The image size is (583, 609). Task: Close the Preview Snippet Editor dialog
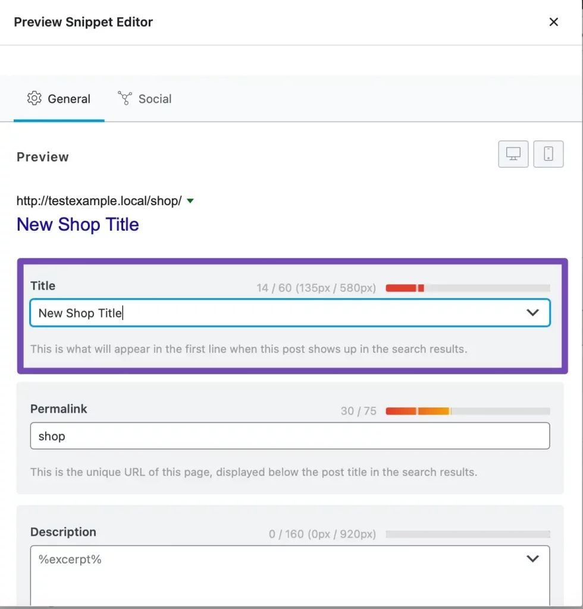(x=553, y=22)
